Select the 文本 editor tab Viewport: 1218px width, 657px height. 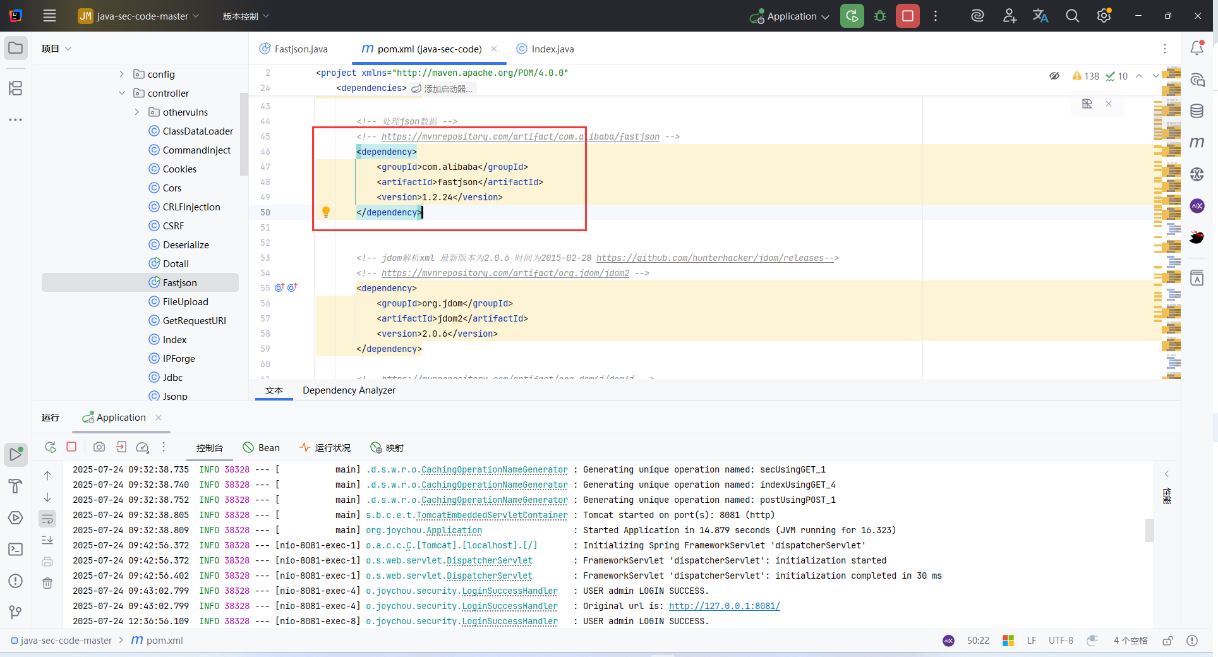[x=274, y=390]
